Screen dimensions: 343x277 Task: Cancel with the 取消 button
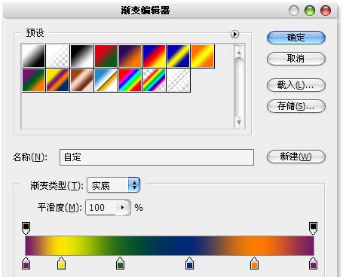[296, 59]
